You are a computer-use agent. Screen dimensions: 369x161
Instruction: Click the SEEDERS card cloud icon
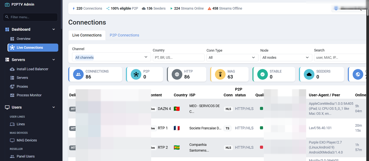coord(309,74)
